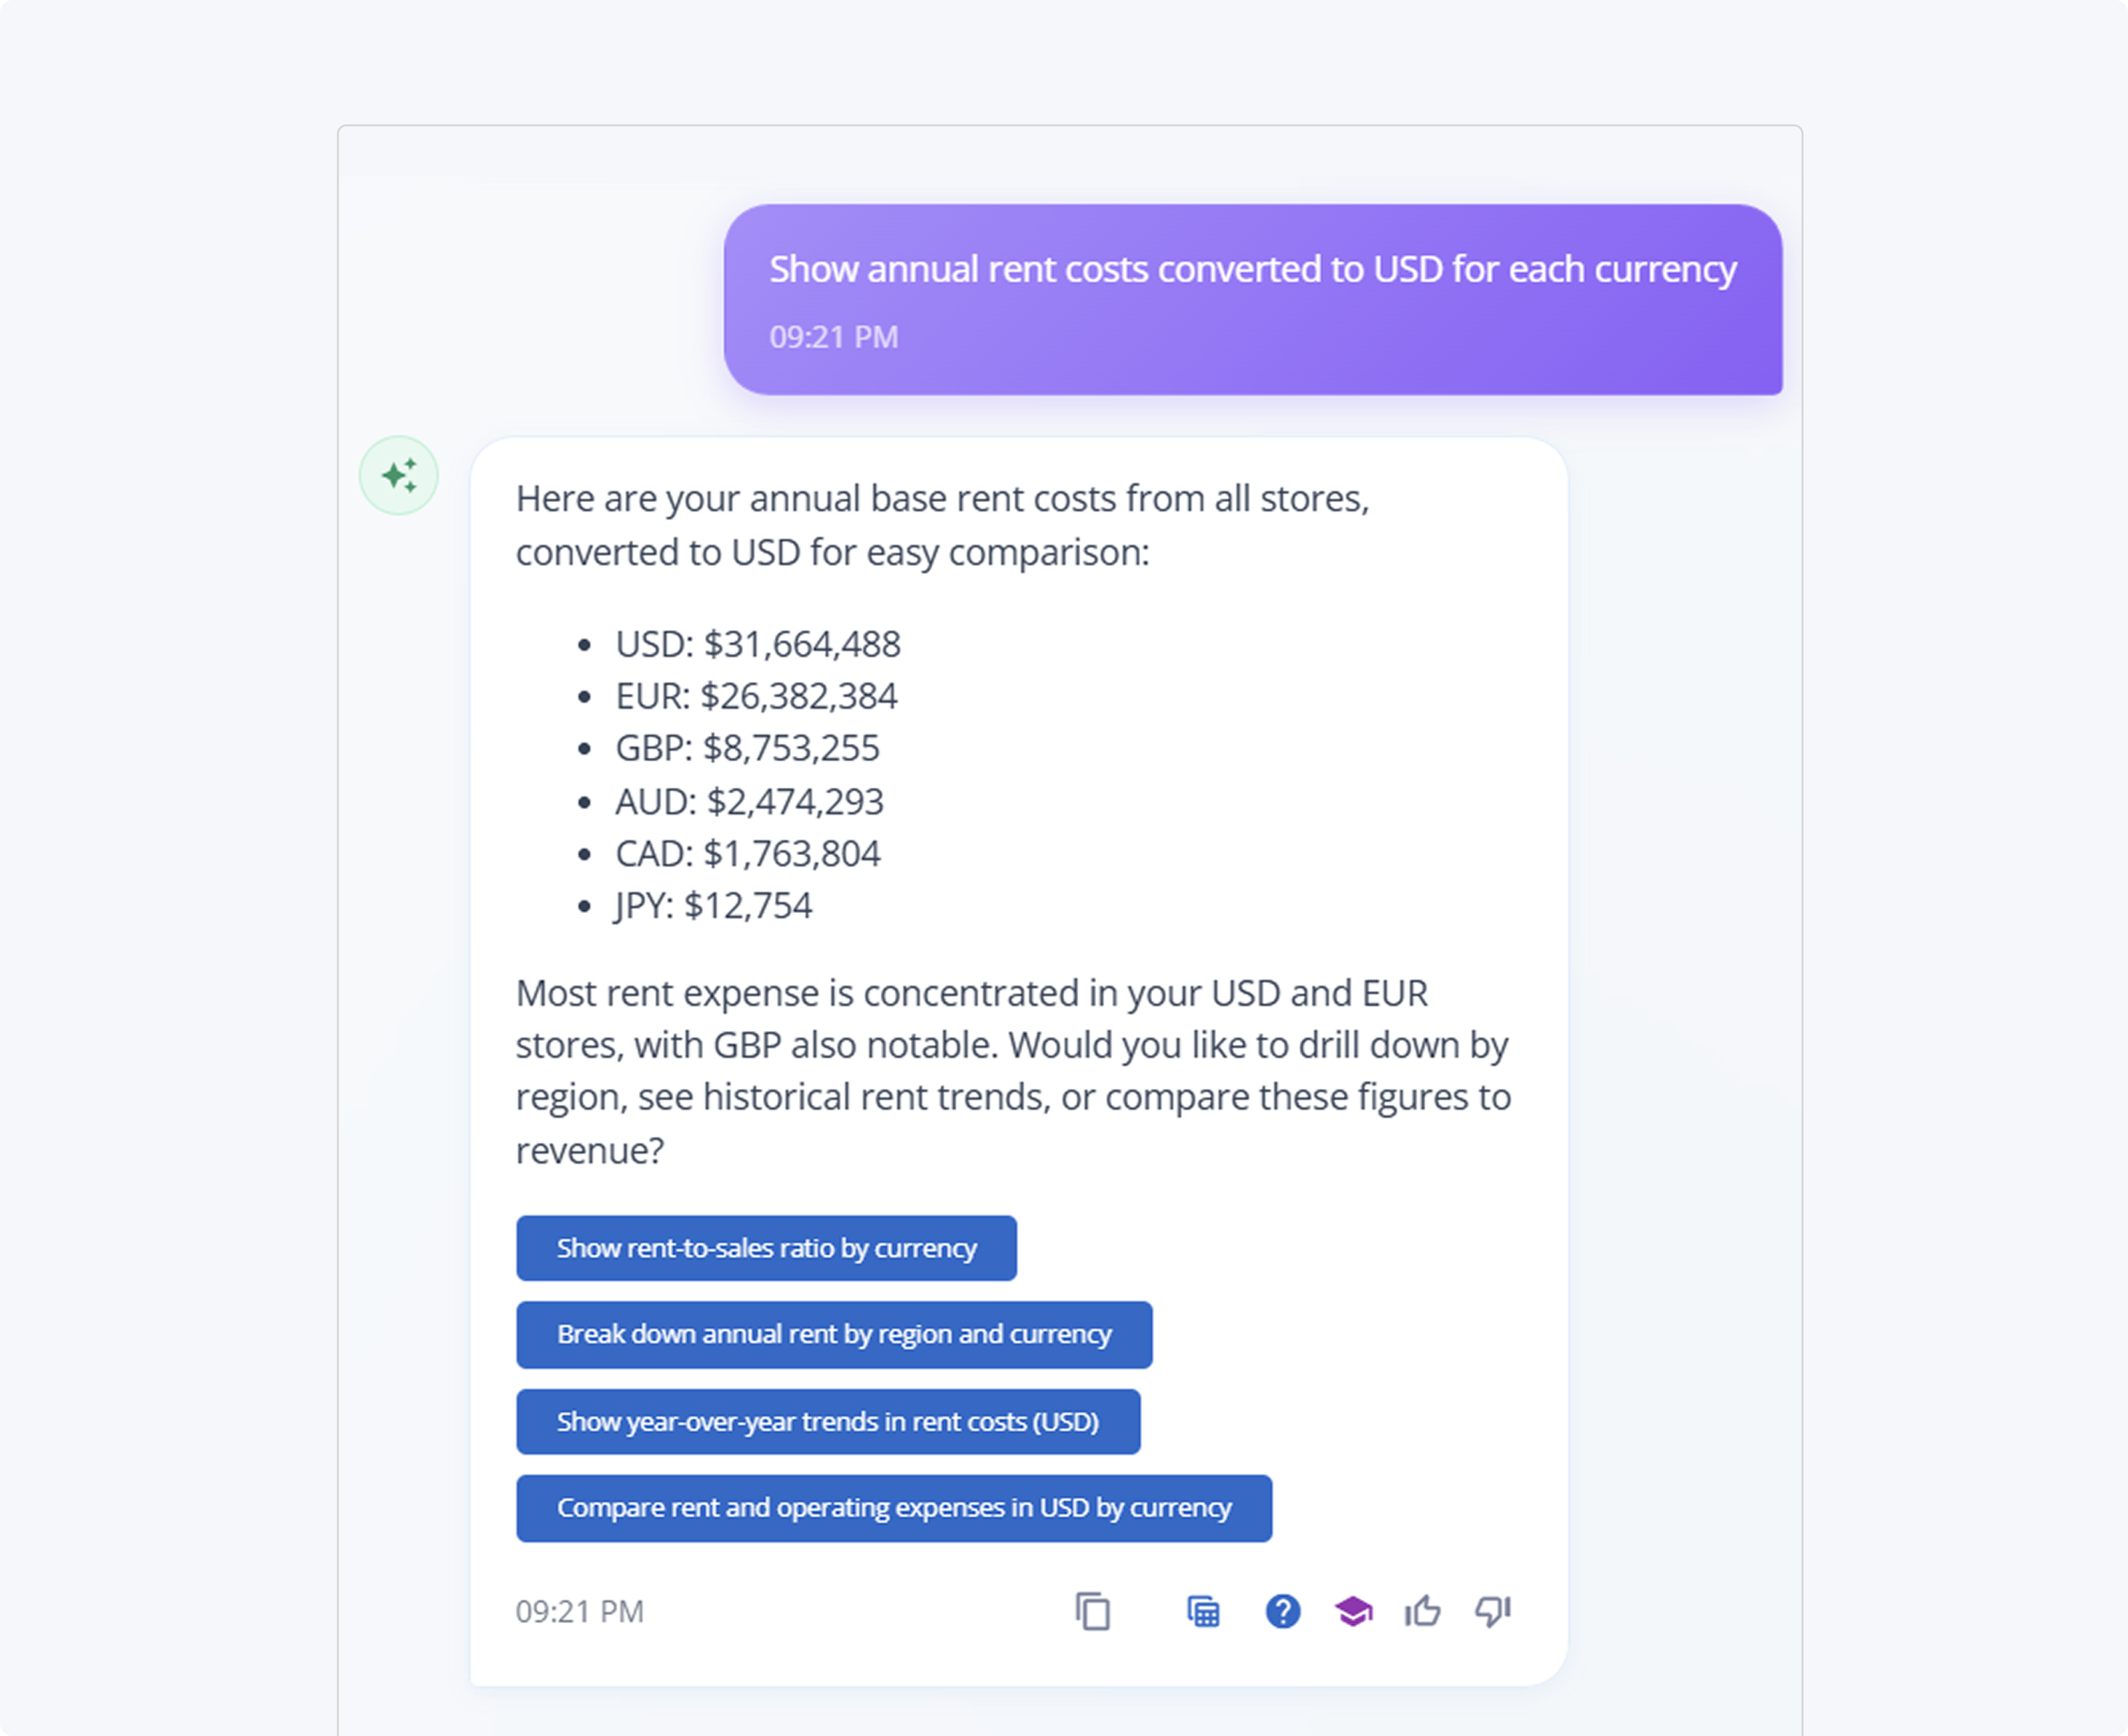Screen dimensions: 2128x1736
Task: Click the USD: $31,664,488 list item
Action: (757, 644)
